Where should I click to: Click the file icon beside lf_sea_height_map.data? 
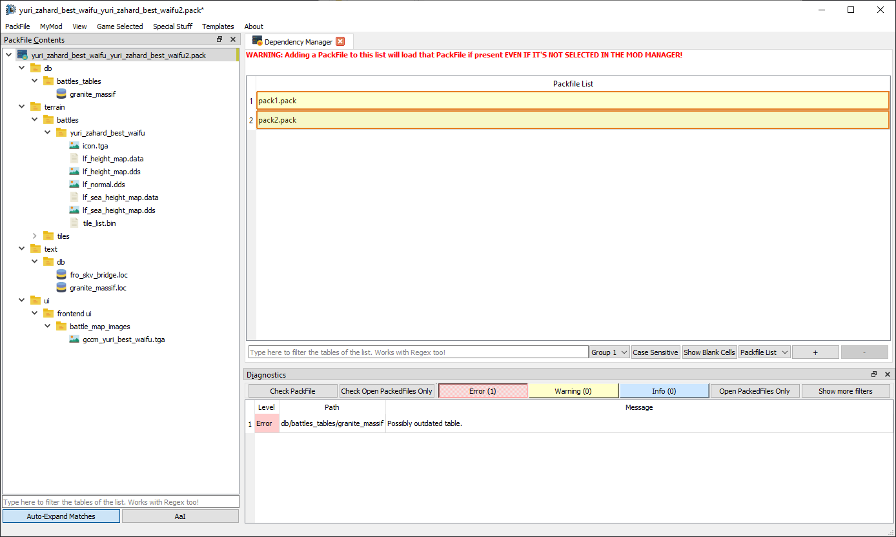pos(74,198)
